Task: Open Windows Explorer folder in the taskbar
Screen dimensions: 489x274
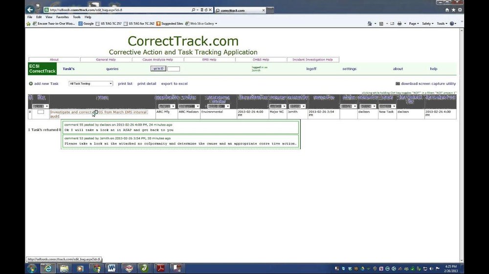Action: pyautogui.click(x=64, y=269)
